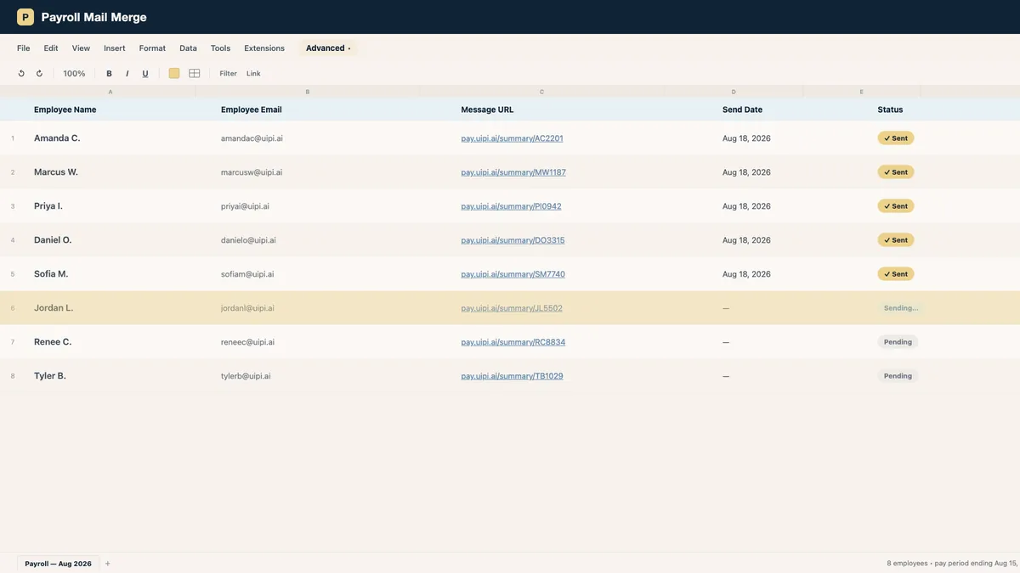Image resolution: width=1020 pixels, height=573 pixels.
Task: Open the 100% zoom dropdown
Action: pos(74,74)
